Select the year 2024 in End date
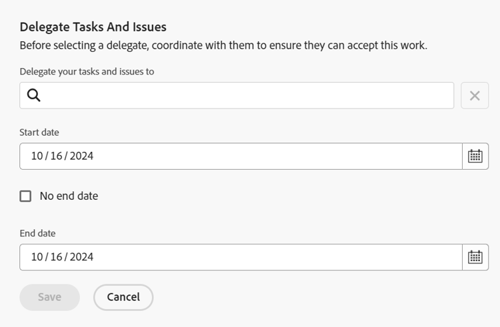 81,257
